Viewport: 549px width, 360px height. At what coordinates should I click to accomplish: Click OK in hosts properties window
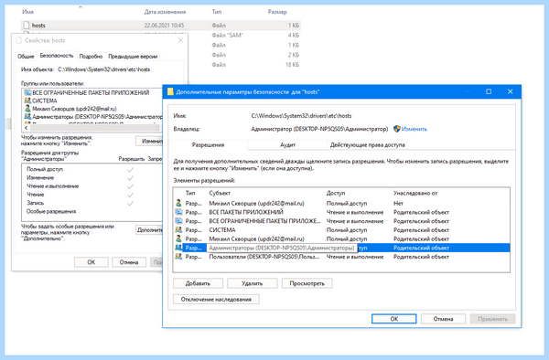(91, 262)
